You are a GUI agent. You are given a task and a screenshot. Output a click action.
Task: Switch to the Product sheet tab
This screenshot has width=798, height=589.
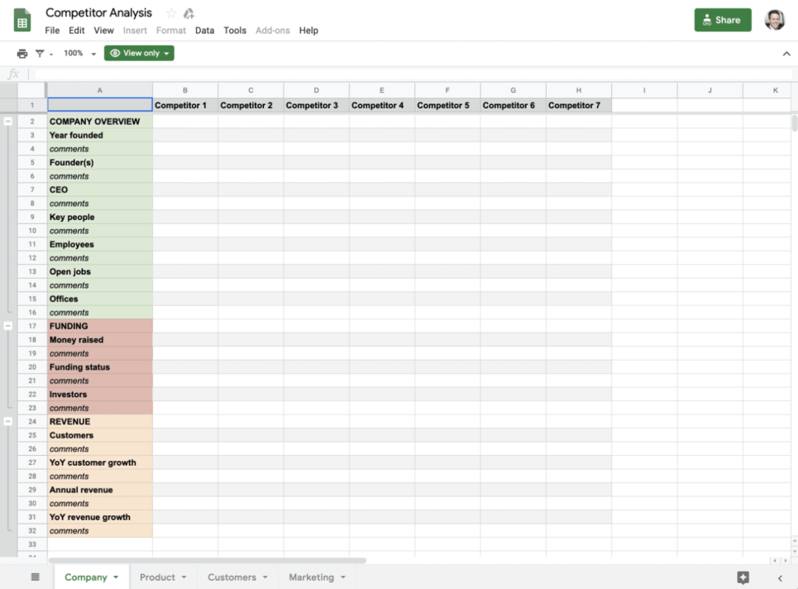coord(157,577)
